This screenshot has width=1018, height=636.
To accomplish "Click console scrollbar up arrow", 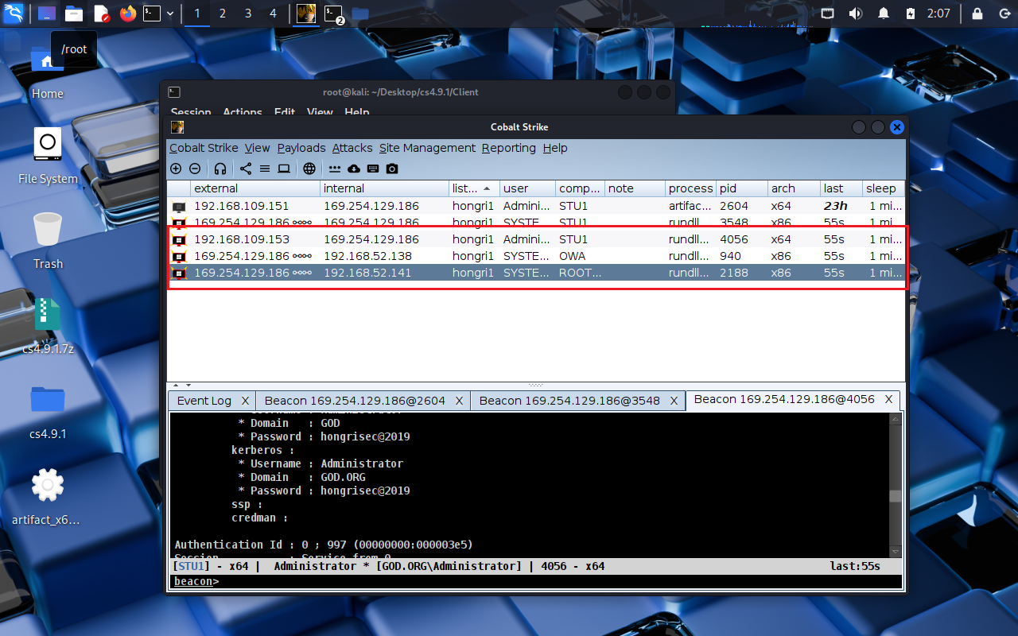I will [896, 418].
